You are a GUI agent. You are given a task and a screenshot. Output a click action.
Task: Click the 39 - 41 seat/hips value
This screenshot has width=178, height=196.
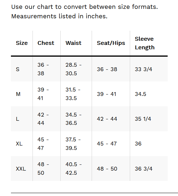tap(107, 94)
